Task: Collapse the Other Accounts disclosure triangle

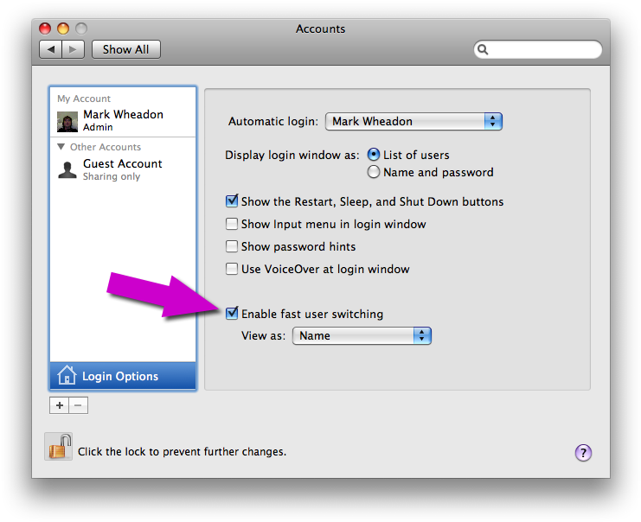Action: point(61,147)
